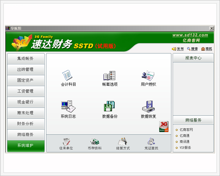220x176 pixels.
Task: Launch the 数据恢复 drive icon
Action: tap(148, 106)
